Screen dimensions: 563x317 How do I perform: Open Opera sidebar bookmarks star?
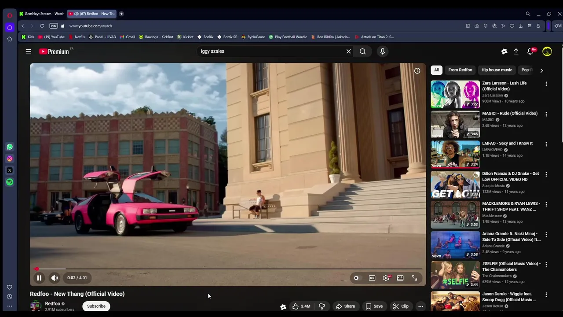[x=10, y=39]
